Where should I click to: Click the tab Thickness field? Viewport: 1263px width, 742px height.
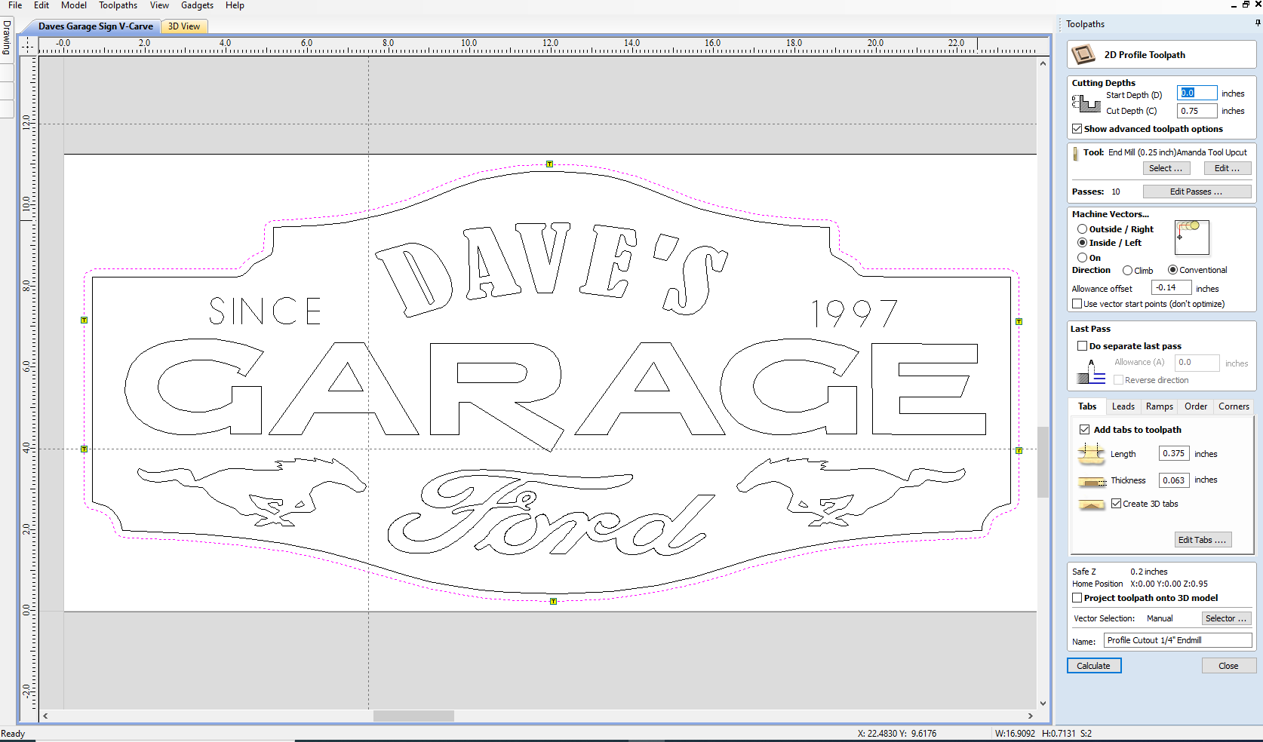tap(1174, 480)
